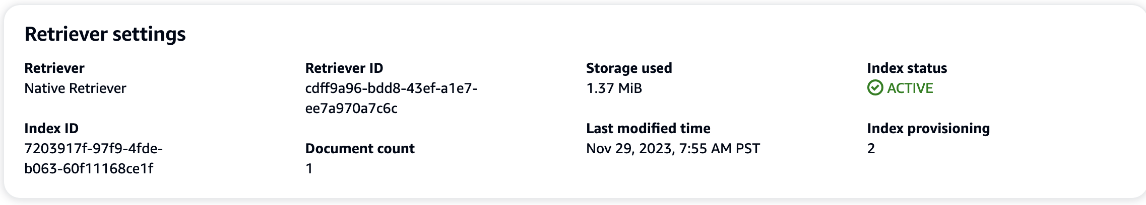Click the Index ID ending b063-60f11168ce1f
The width and height of the screenshot is (1146, 205).
(89, 168)
